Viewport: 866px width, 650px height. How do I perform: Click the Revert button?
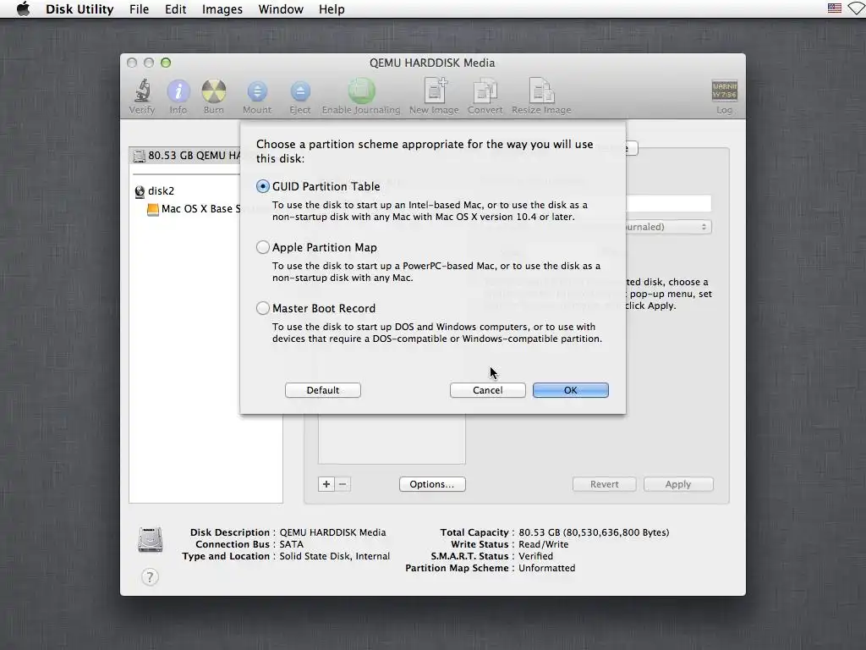(x=604, y=484)
